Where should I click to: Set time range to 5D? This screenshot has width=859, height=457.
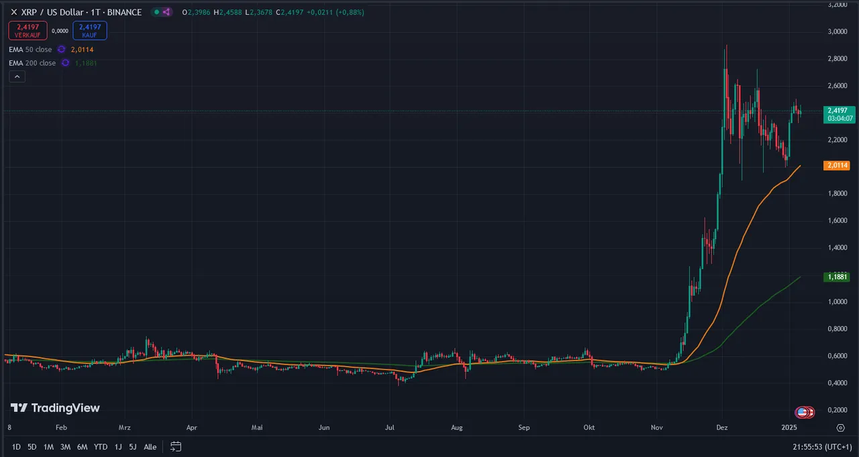(x=32, y=447)
